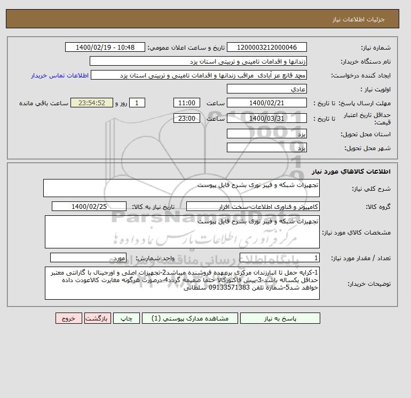This screenshot has height=398, width=411.
Task: Click the پاسخ به نیاز button
Action: click(280, 318)
